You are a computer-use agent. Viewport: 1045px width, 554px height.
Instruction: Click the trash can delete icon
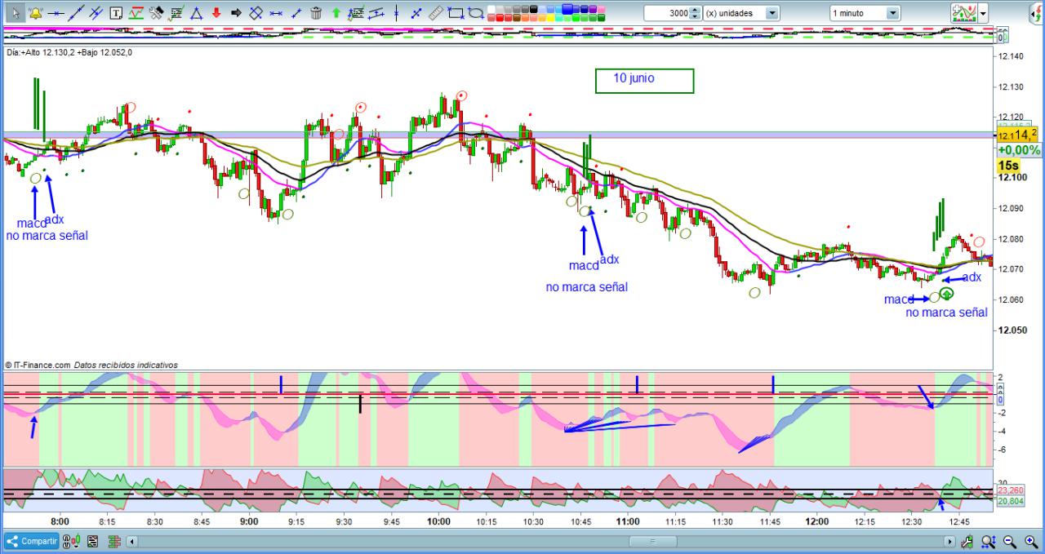(x=316, y=13)
